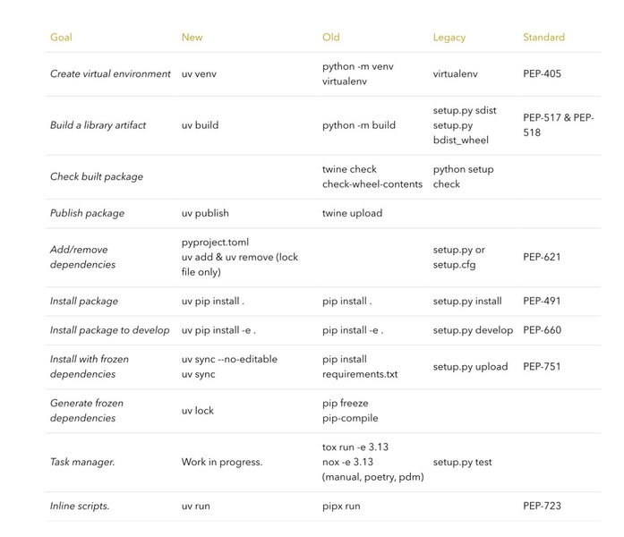Select the "Legacy" column header

coord(449,38)
